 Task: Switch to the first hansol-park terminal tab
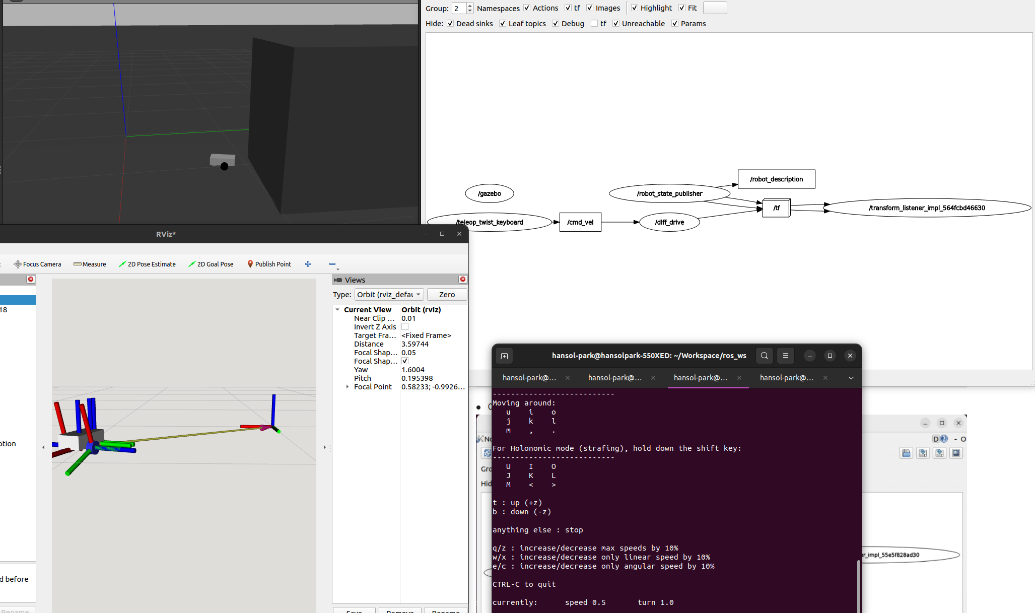pyautogui.click(x=529, y=378)
